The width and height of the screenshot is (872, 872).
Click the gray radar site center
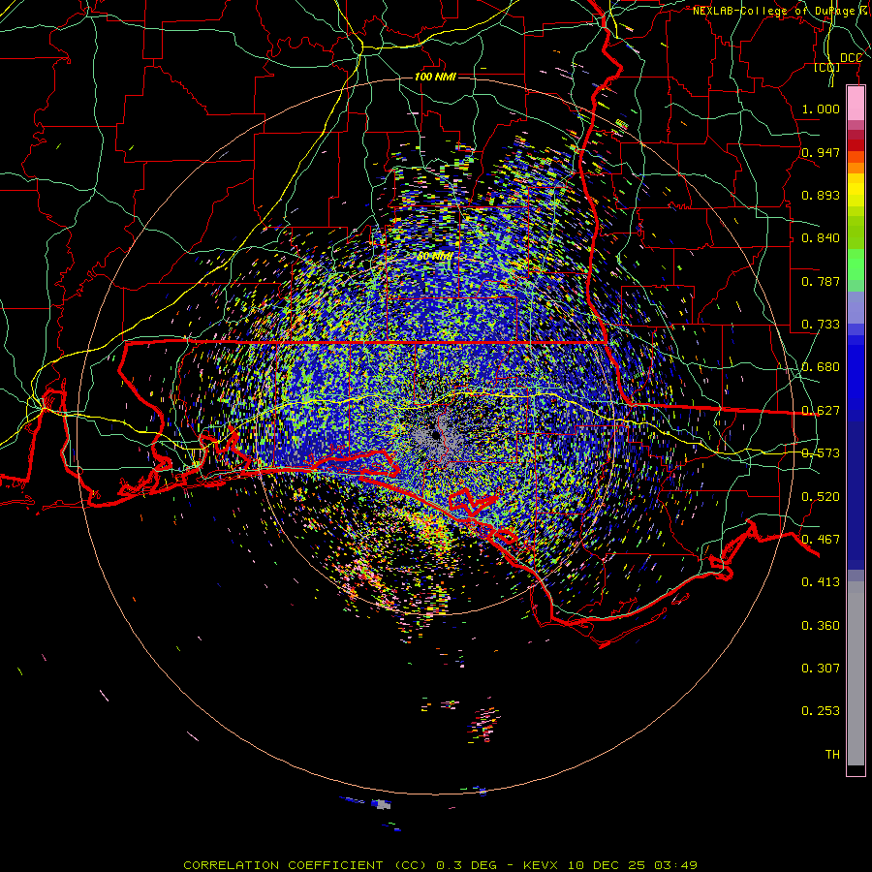(x=435, y=435)
